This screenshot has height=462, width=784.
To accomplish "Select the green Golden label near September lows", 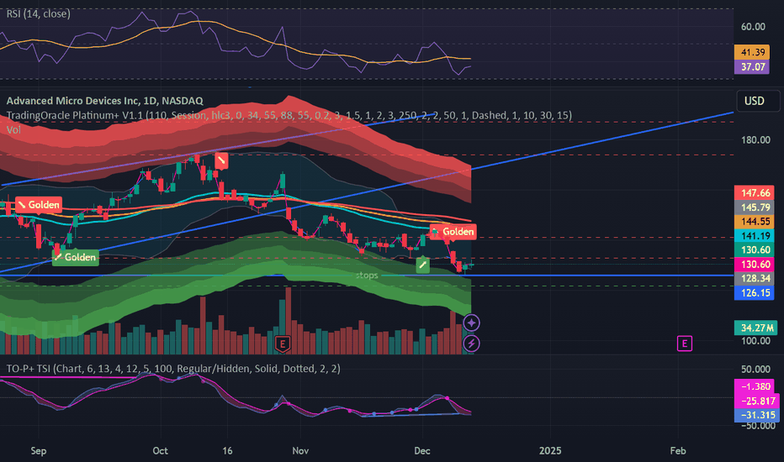I will (75, 257).
